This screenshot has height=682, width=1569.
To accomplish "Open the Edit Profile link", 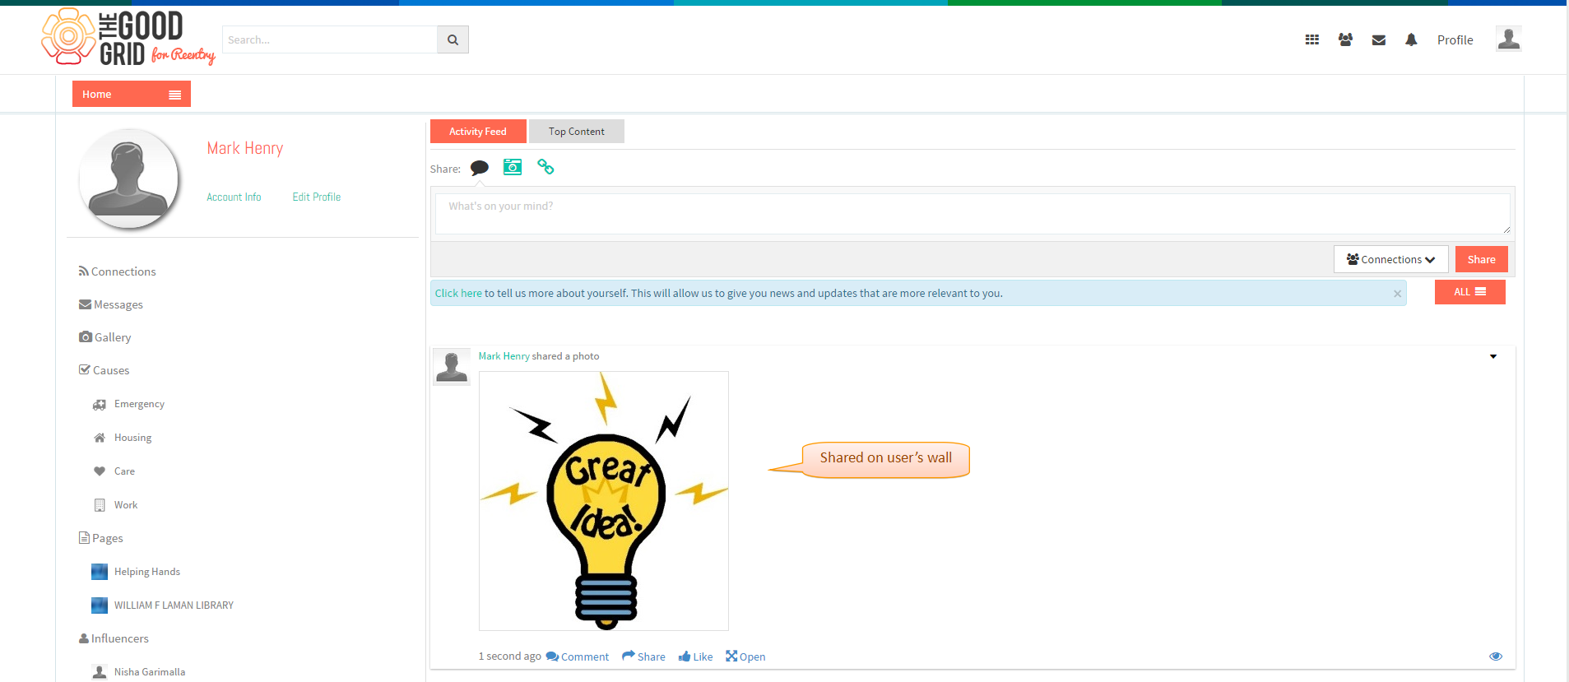I will pyautogui.click(x=317, y=197).
